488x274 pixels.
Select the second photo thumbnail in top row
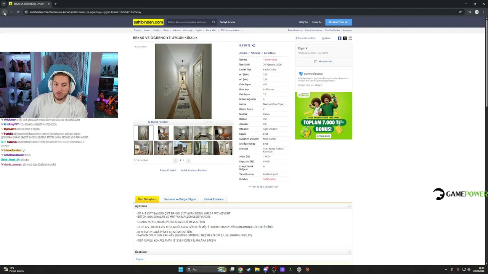point(163,133)
